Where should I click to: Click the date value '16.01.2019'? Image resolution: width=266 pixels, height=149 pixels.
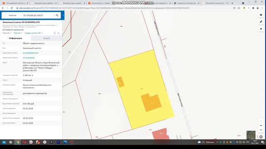[28, 118]
